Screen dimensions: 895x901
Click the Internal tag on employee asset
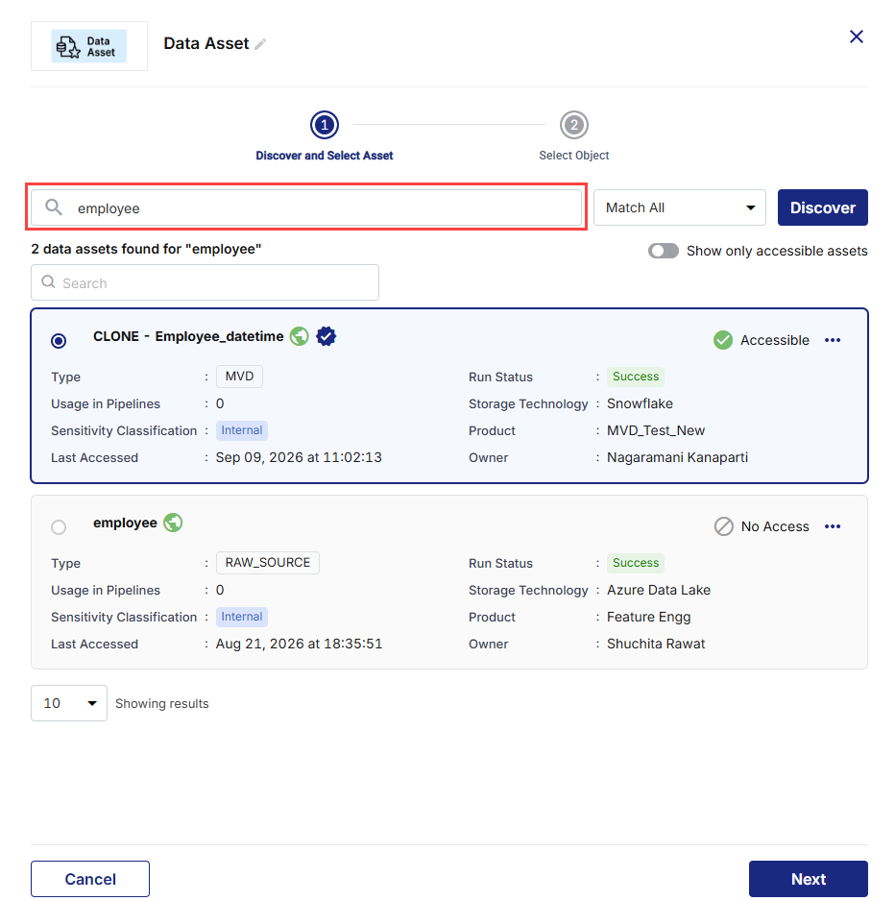coord(242,617)
